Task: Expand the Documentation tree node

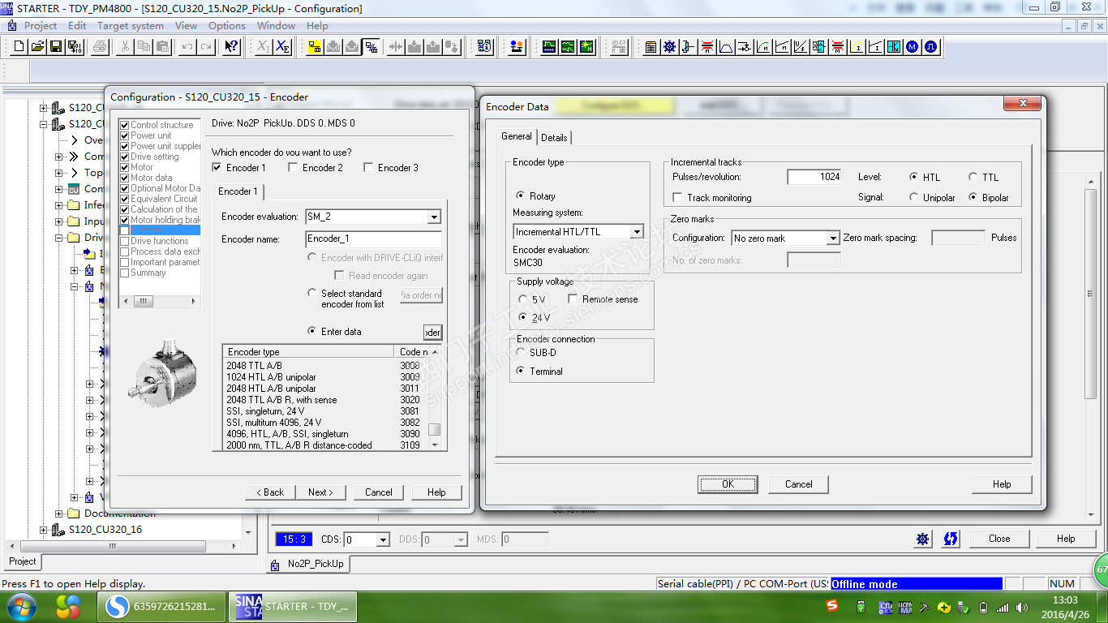Action: point(59,513)
